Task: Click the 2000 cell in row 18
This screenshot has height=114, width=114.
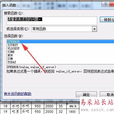Action: pos(50,106)
